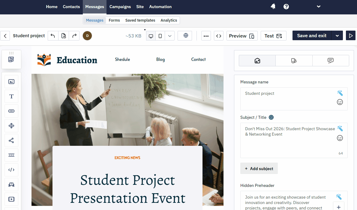Open Automation in top navigation
The image size is (357, 210).
click(160, 7)
